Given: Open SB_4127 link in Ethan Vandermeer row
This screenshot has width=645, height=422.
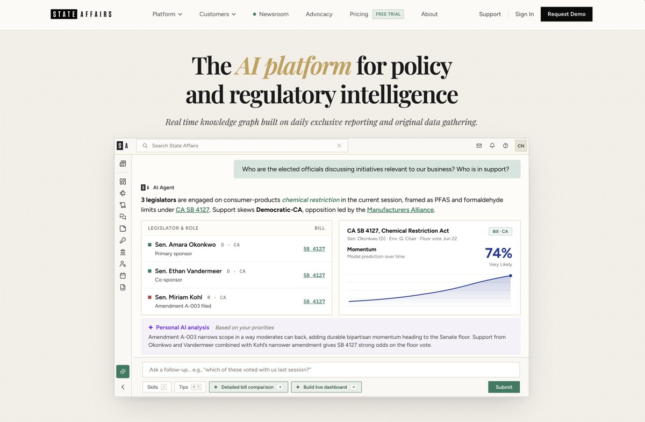Looking at the screenshot, I should (314, 275).
